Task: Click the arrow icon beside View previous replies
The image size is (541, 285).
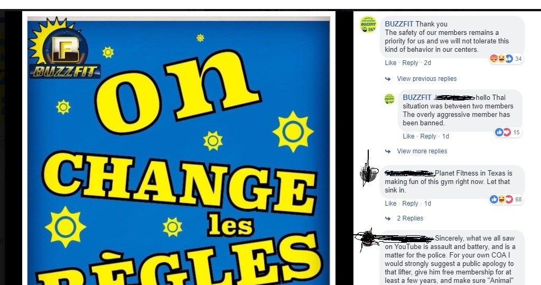Action: coord(388,79)
